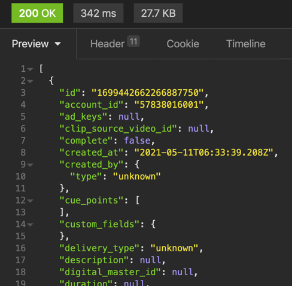Click the "complete" key
Image resolution: width=292 pixels, height=286 pixels.
[x=86, y=141]
